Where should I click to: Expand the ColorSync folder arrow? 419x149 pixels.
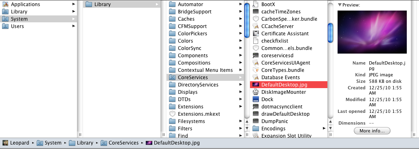pos(241,48)
